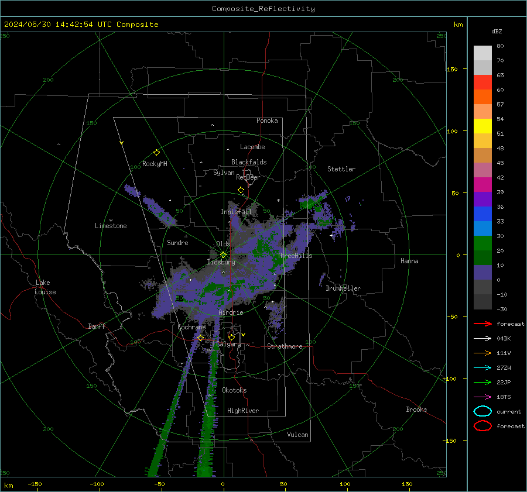
Task: Click the Blackfalds town label
Action: click(249, 162)
